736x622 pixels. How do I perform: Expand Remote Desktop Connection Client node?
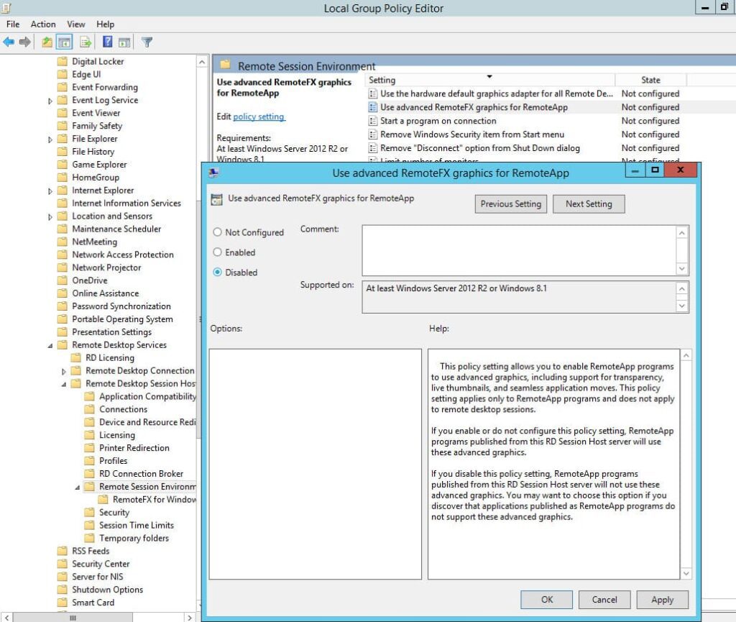(64, 371)
